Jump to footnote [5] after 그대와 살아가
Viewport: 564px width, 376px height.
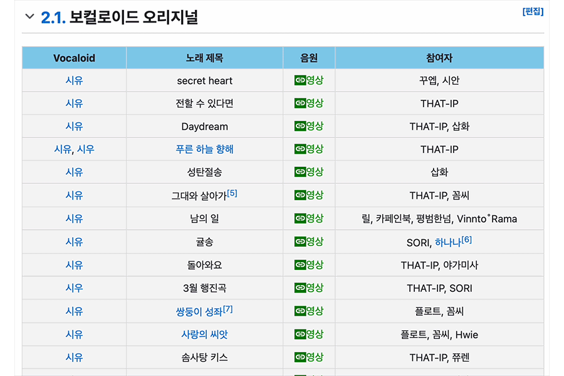tap(232, 193)
